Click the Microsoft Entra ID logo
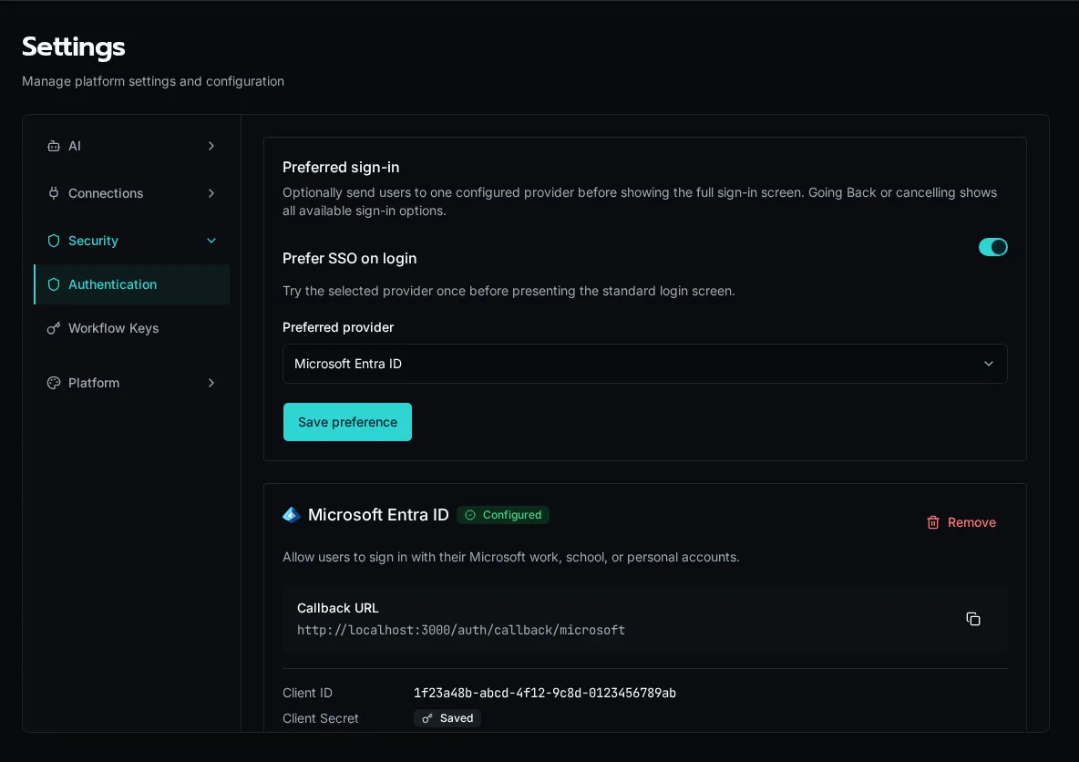The image size is (1079, 762). [x=291, y=515]
